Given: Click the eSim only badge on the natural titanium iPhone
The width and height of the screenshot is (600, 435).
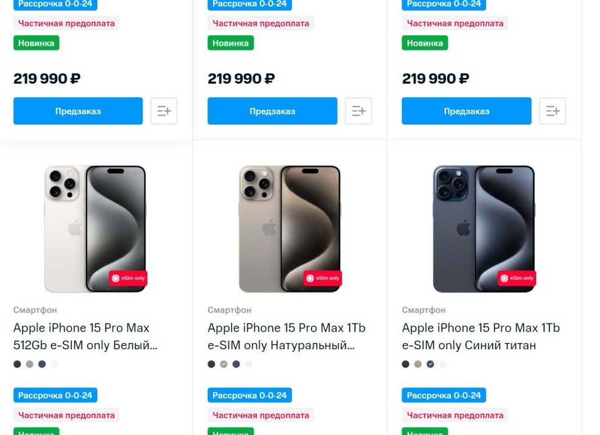Looking at the screenshot, I should coord(324,278).
